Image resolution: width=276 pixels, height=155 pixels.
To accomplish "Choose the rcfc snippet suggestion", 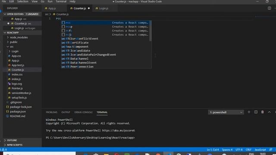I will tap(105, 31).
